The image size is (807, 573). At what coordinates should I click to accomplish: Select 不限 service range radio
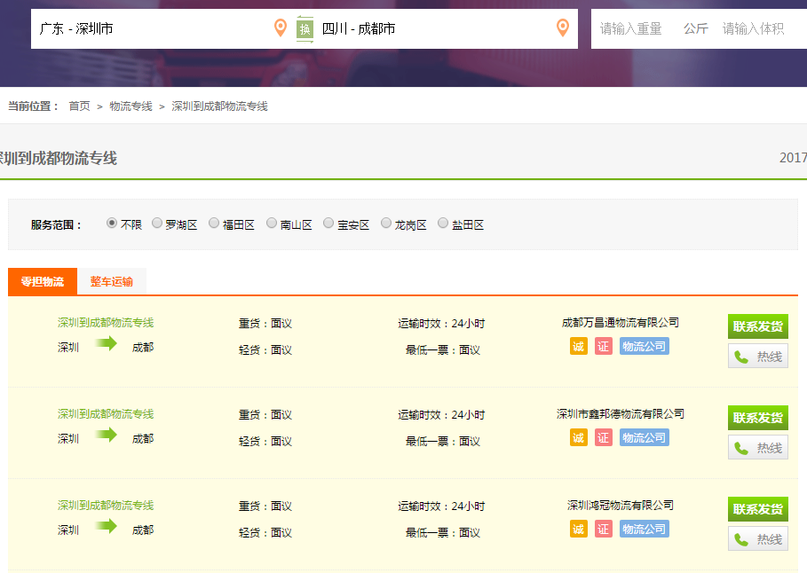tap(112, 224)
